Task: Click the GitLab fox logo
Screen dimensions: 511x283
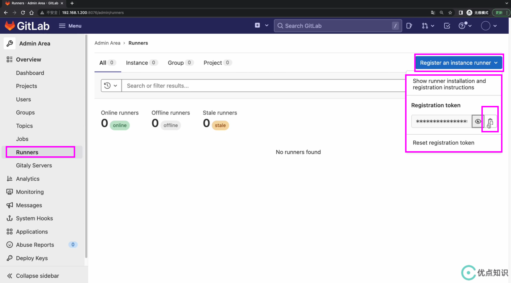Action: [x=10, y=26]
